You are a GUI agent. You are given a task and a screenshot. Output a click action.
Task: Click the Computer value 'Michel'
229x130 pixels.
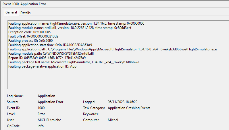click(113, 120)
